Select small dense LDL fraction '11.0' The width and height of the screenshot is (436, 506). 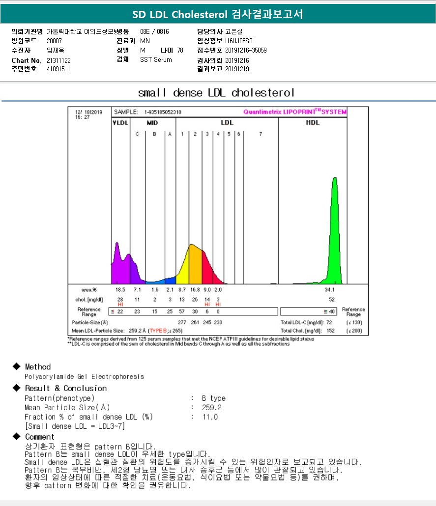[x=210, y=417]
